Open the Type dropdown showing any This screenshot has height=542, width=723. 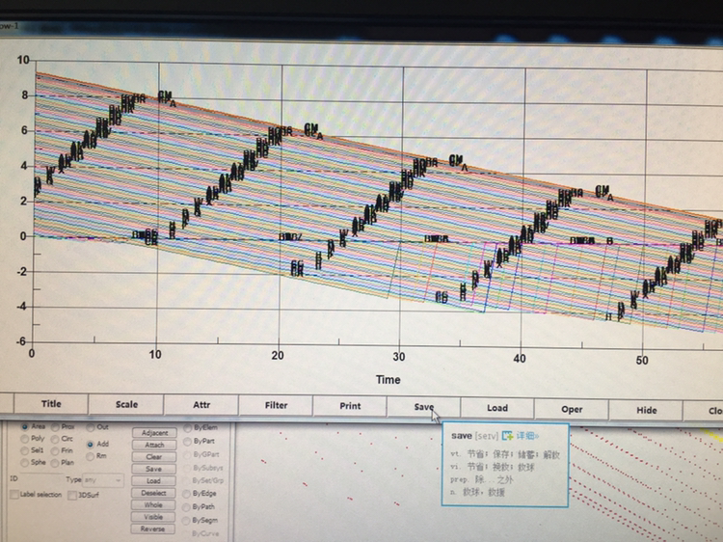pyautogui.click(x=103, y=480)
